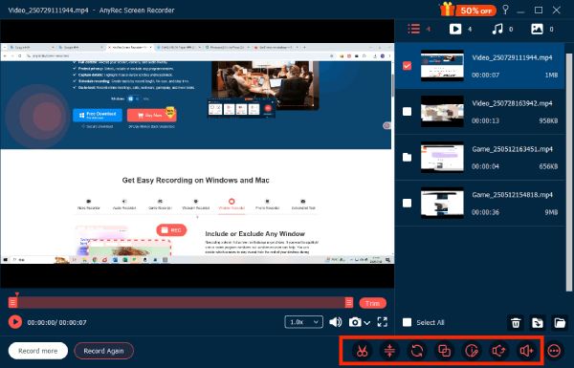
Task: Click the Trim button
Action: (372, 303)
